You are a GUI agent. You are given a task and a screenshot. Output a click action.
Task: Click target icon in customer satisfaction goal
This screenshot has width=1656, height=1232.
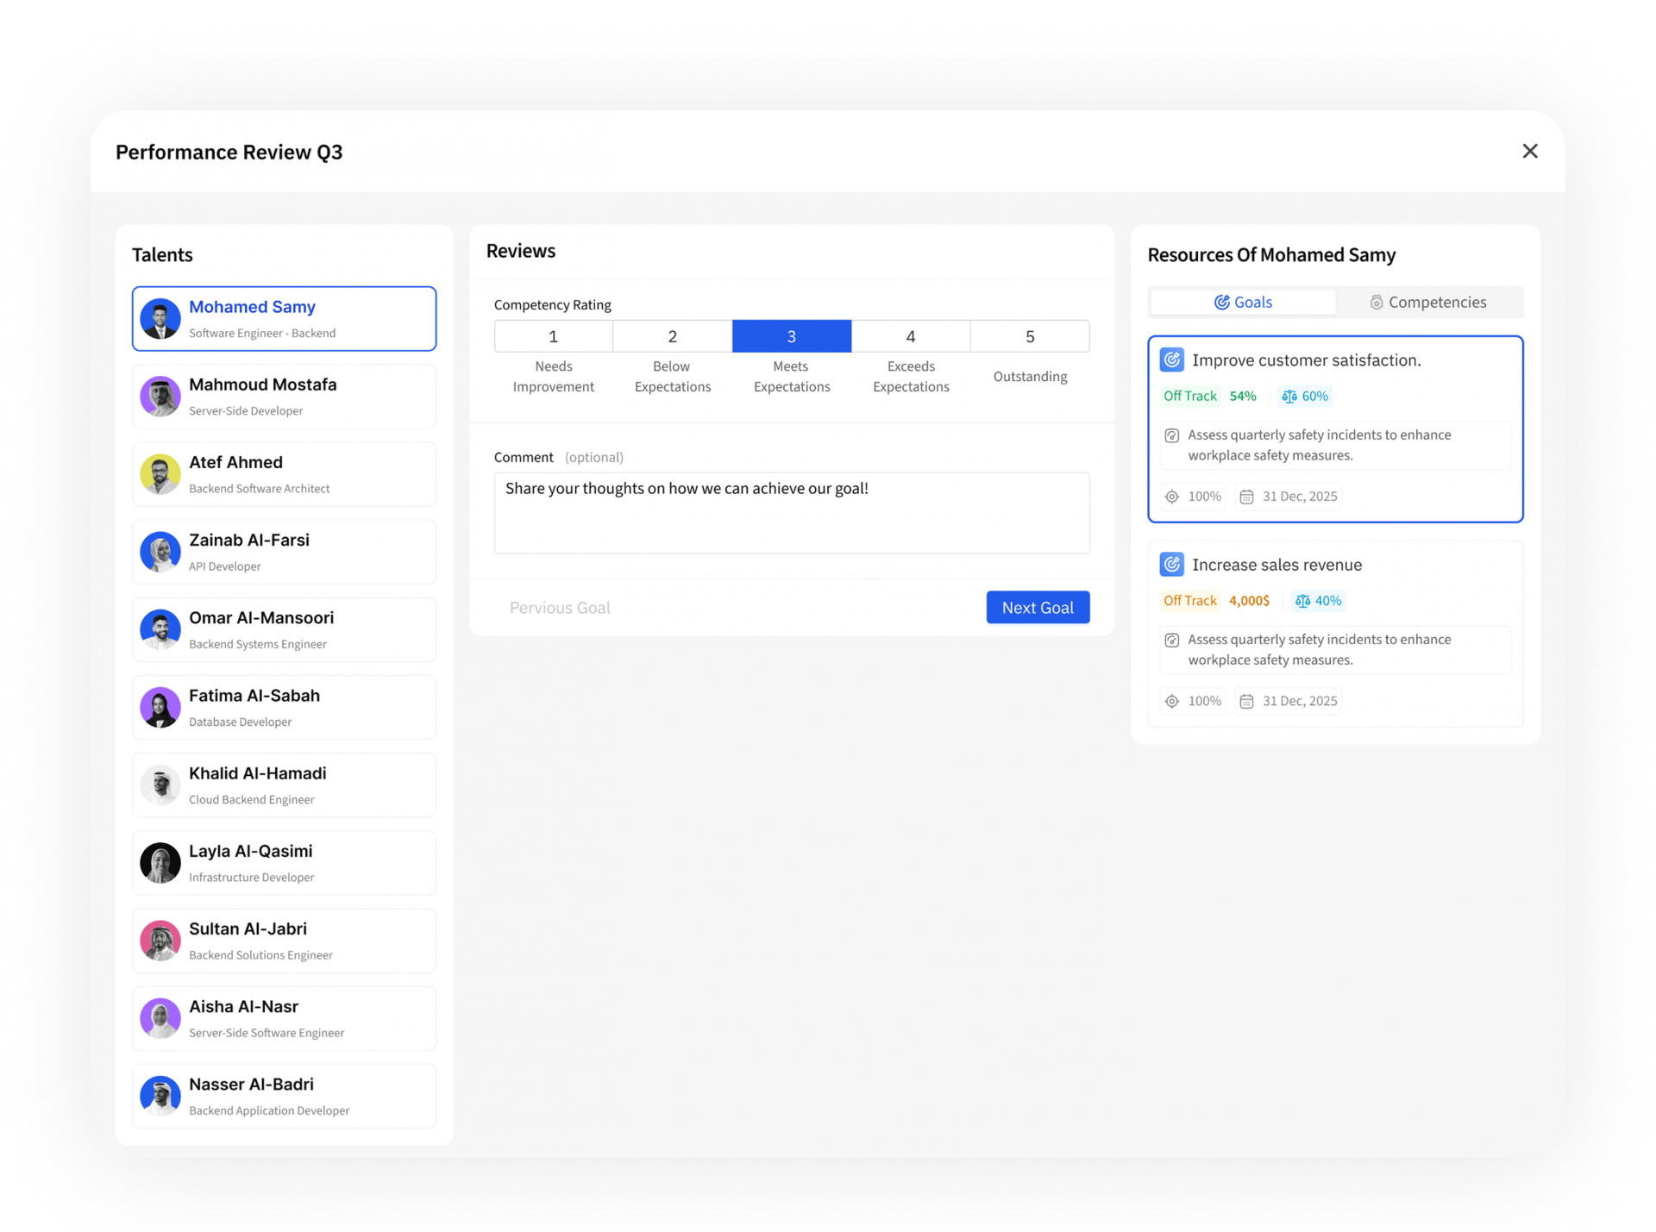coord(1171,497)
